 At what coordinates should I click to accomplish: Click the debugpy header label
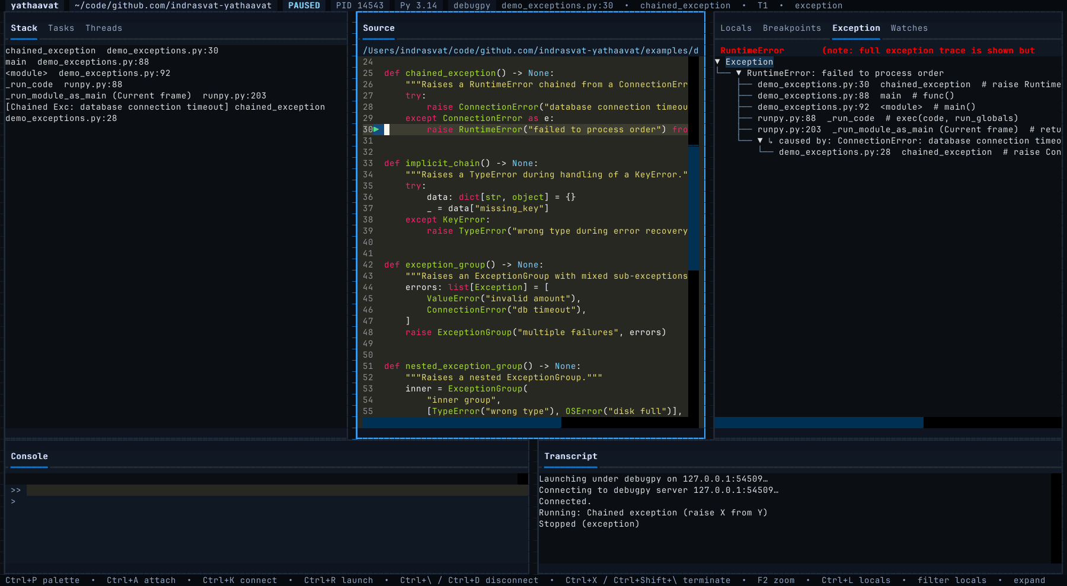click(472, 5)
